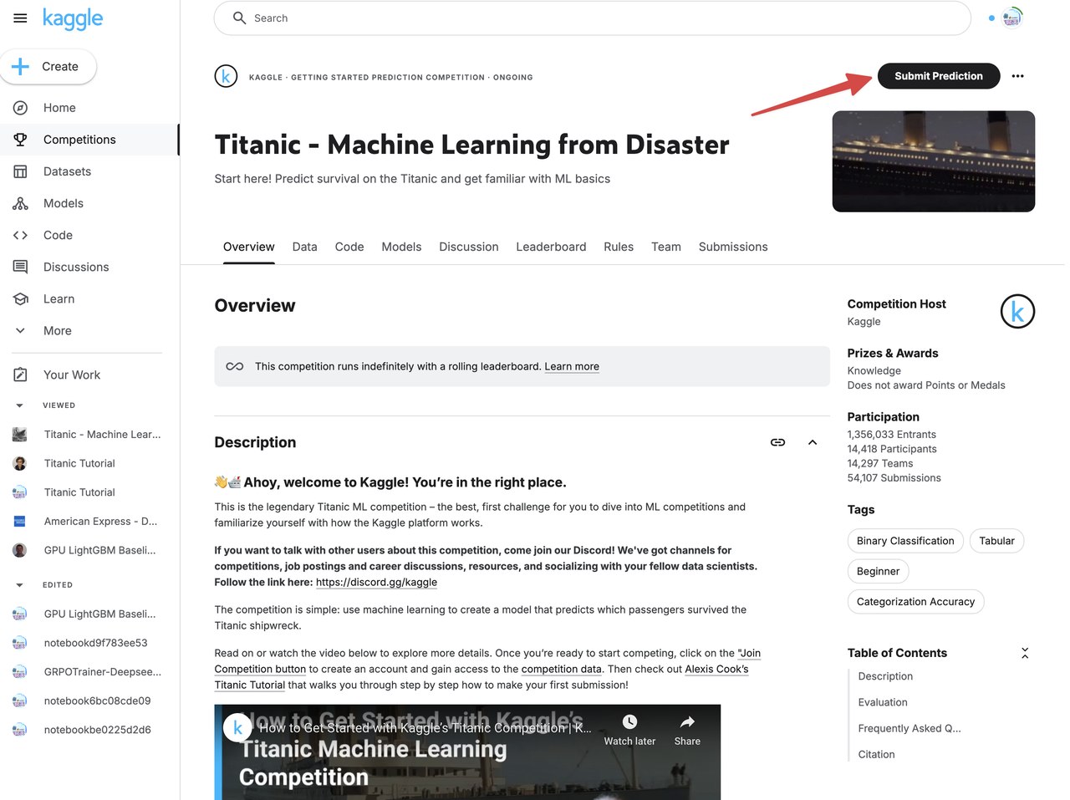The image size is (1070, 800).
Task: Switch to the Code tab
Action: tap(349, 247)
